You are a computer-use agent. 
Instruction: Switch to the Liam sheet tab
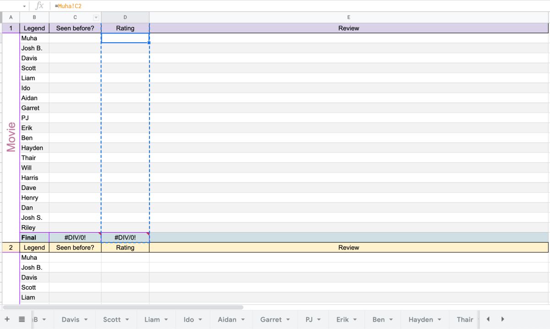[152, 319]
